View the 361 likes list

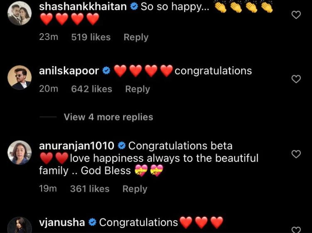90,189
